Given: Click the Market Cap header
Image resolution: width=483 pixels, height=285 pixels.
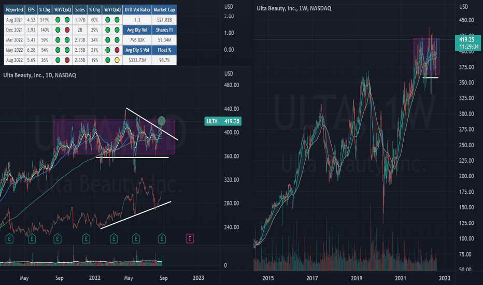Looking at the screenshot, I should [x=164, y=9].
